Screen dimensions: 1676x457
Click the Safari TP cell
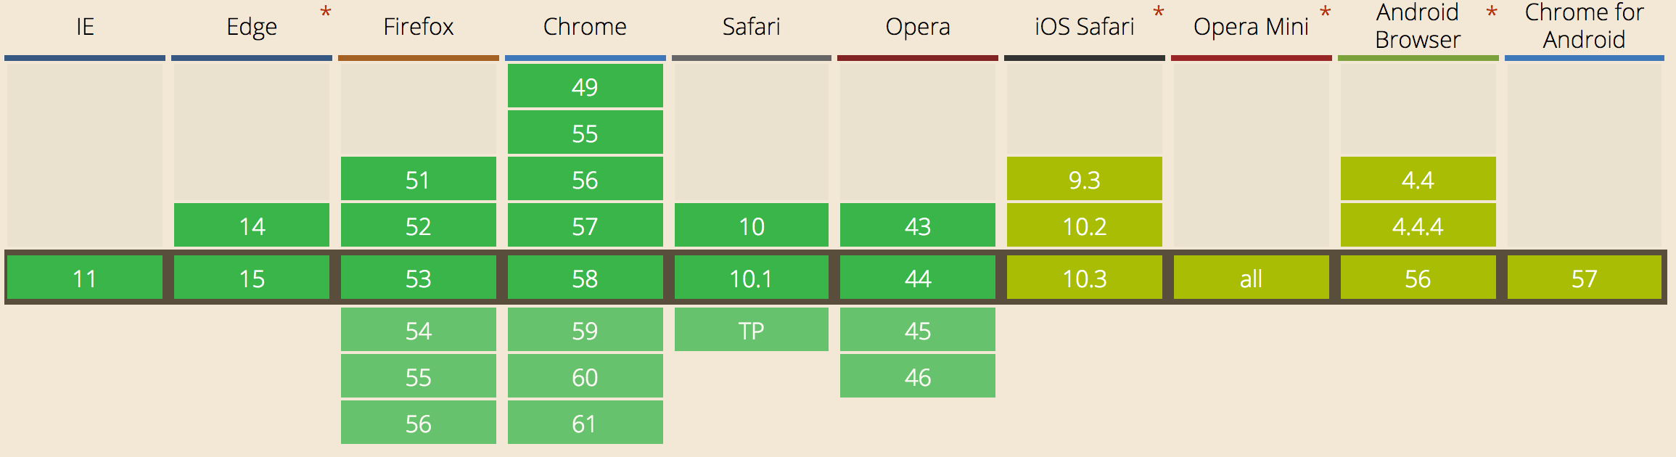pyautogui.click(x=752, y=329)
